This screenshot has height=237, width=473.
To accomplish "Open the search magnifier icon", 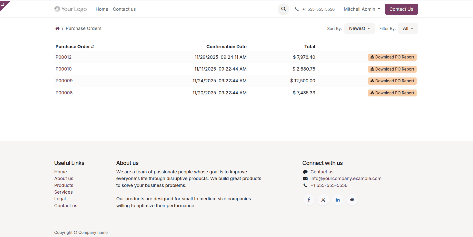I will click(x=283, y=9).
